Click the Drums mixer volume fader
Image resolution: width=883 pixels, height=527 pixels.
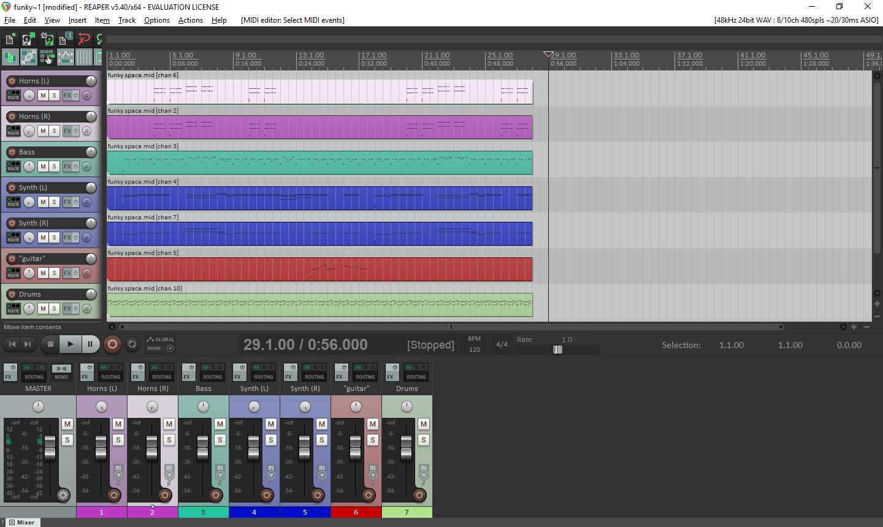[406, 448]
